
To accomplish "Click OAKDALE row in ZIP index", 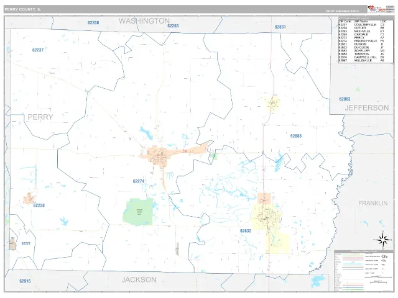I will (x=362, y=35).
